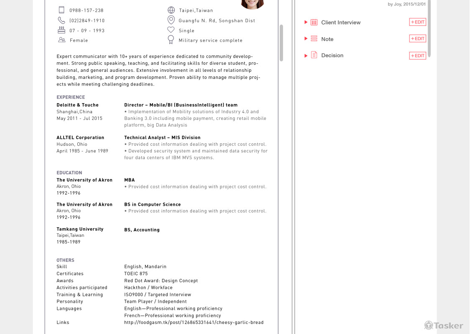Click the location pin icon for address
Viewport: 470px width, 334px height.
click(x=171, y=20)
